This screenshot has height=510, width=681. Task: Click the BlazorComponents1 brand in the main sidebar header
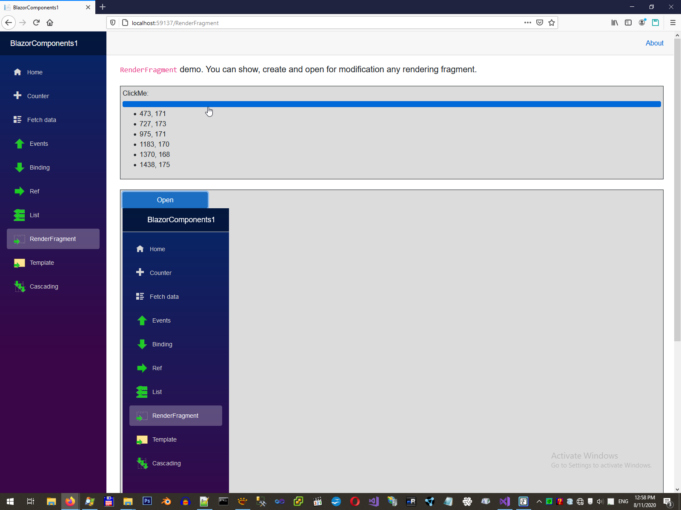click(44, 43)
